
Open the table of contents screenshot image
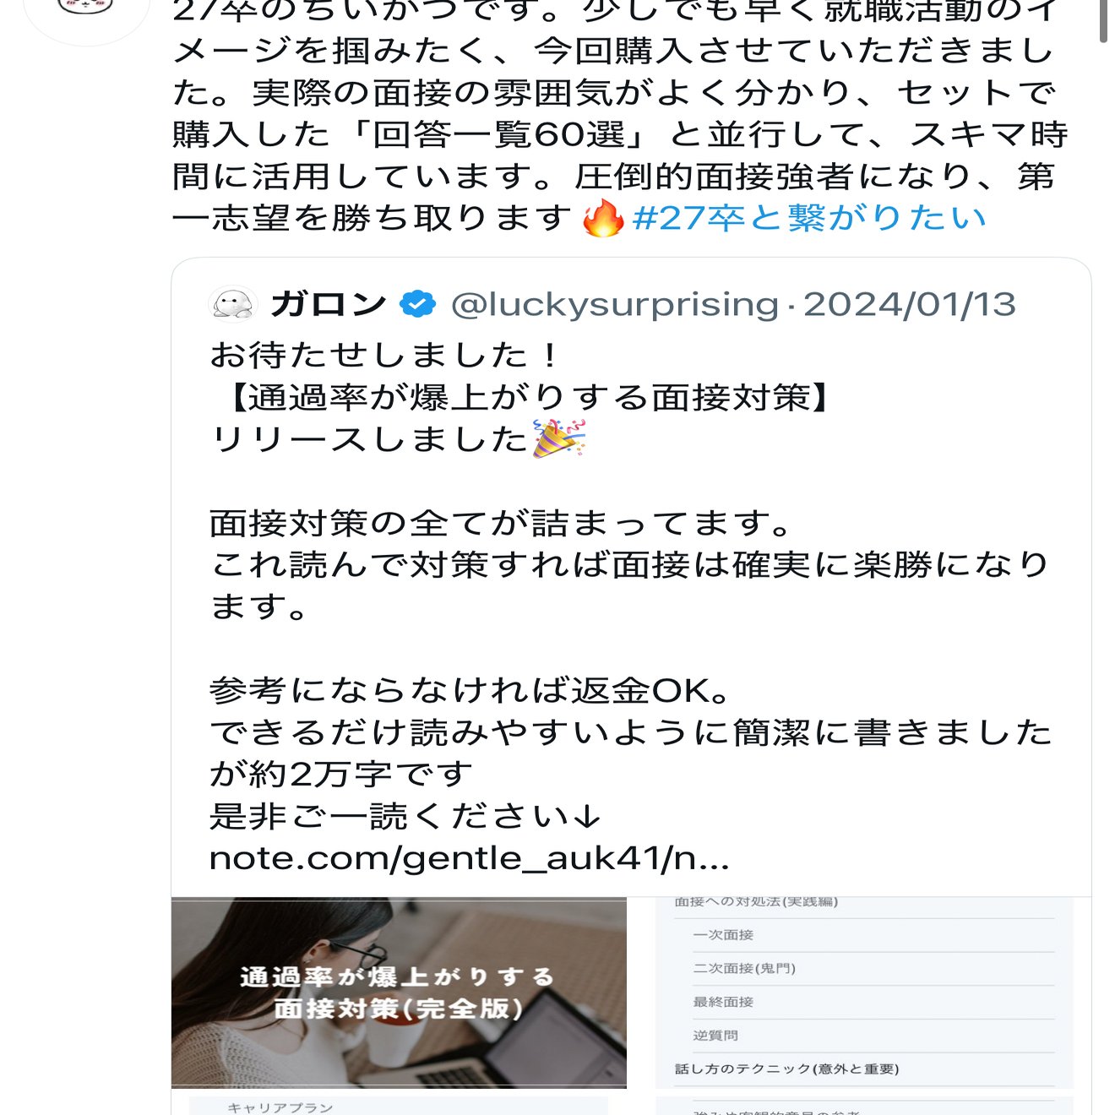coord(864,993)
